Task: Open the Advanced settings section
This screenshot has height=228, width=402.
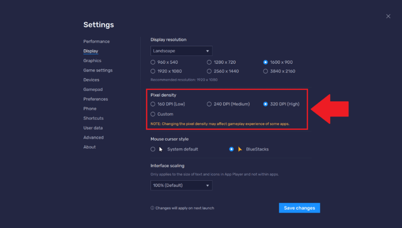Action: (x=93, y=138)
